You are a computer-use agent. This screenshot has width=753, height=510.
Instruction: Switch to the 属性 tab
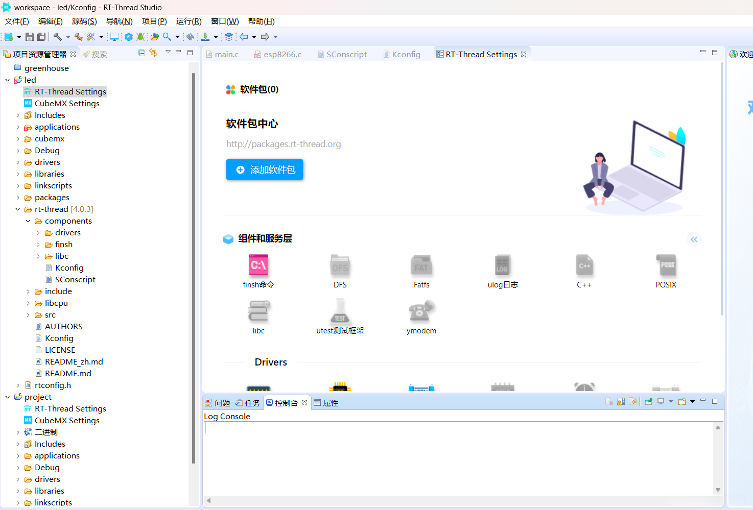[x=326, y=403]
